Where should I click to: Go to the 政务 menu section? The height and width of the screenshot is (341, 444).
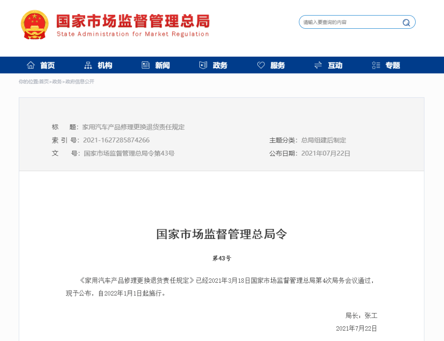[220, 65]
